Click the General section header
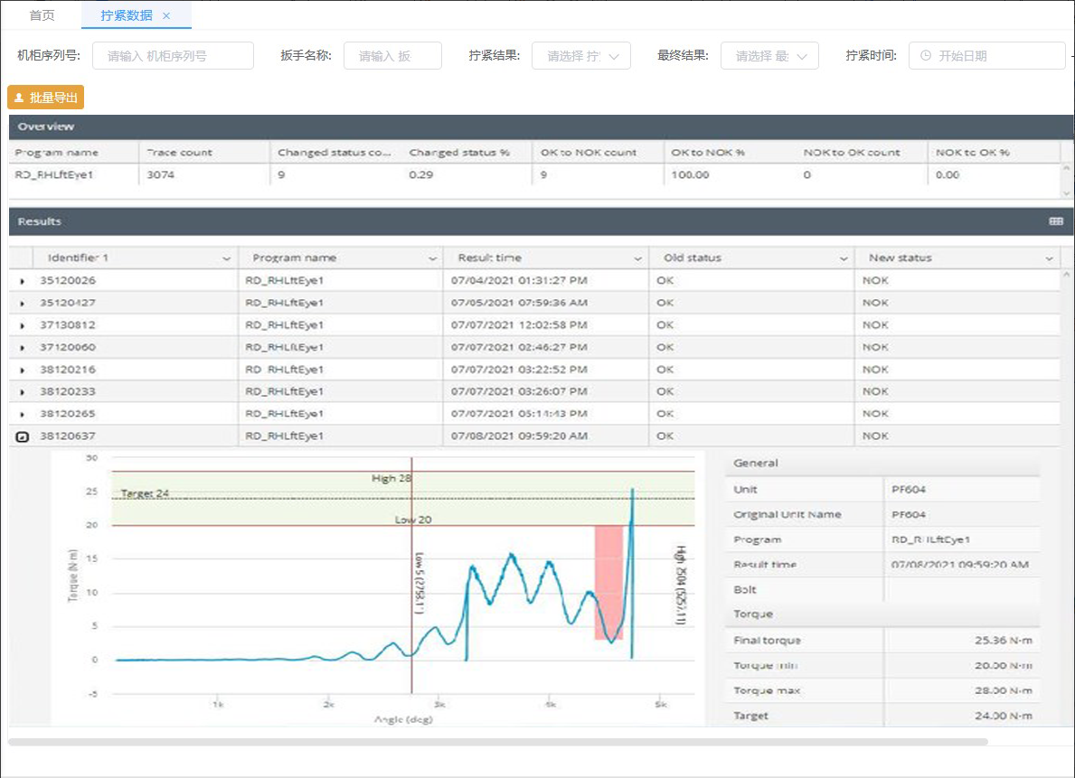 click(756, 464)
